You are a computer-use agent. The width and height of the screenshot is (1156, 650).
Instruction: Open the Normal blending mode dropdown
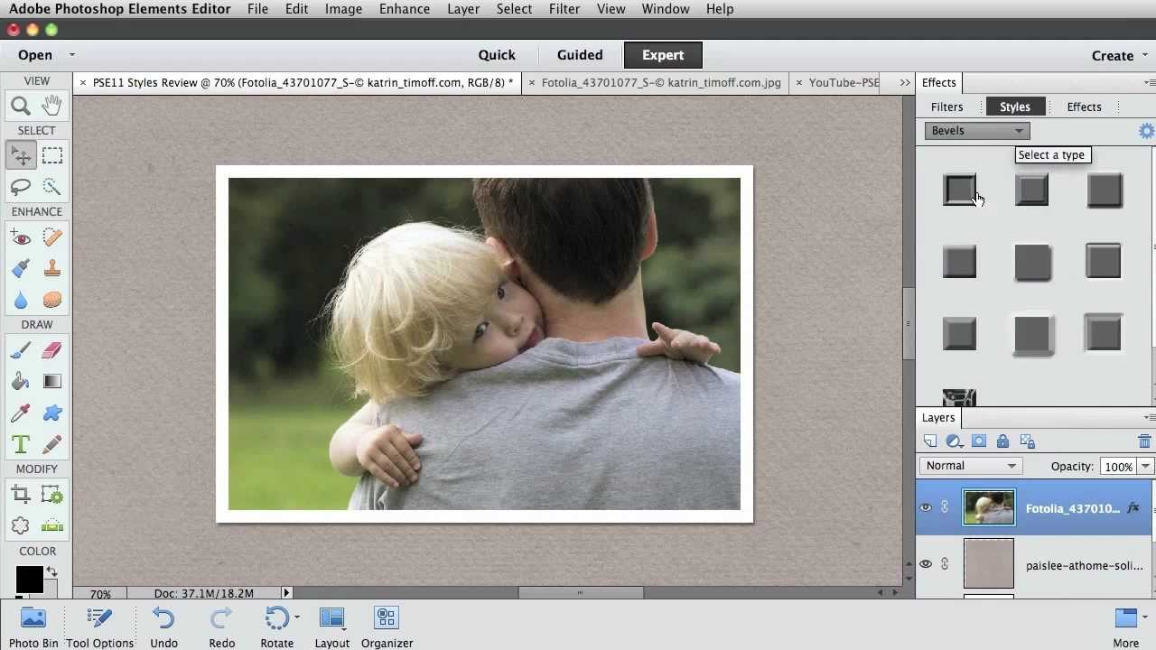point(971,466)
